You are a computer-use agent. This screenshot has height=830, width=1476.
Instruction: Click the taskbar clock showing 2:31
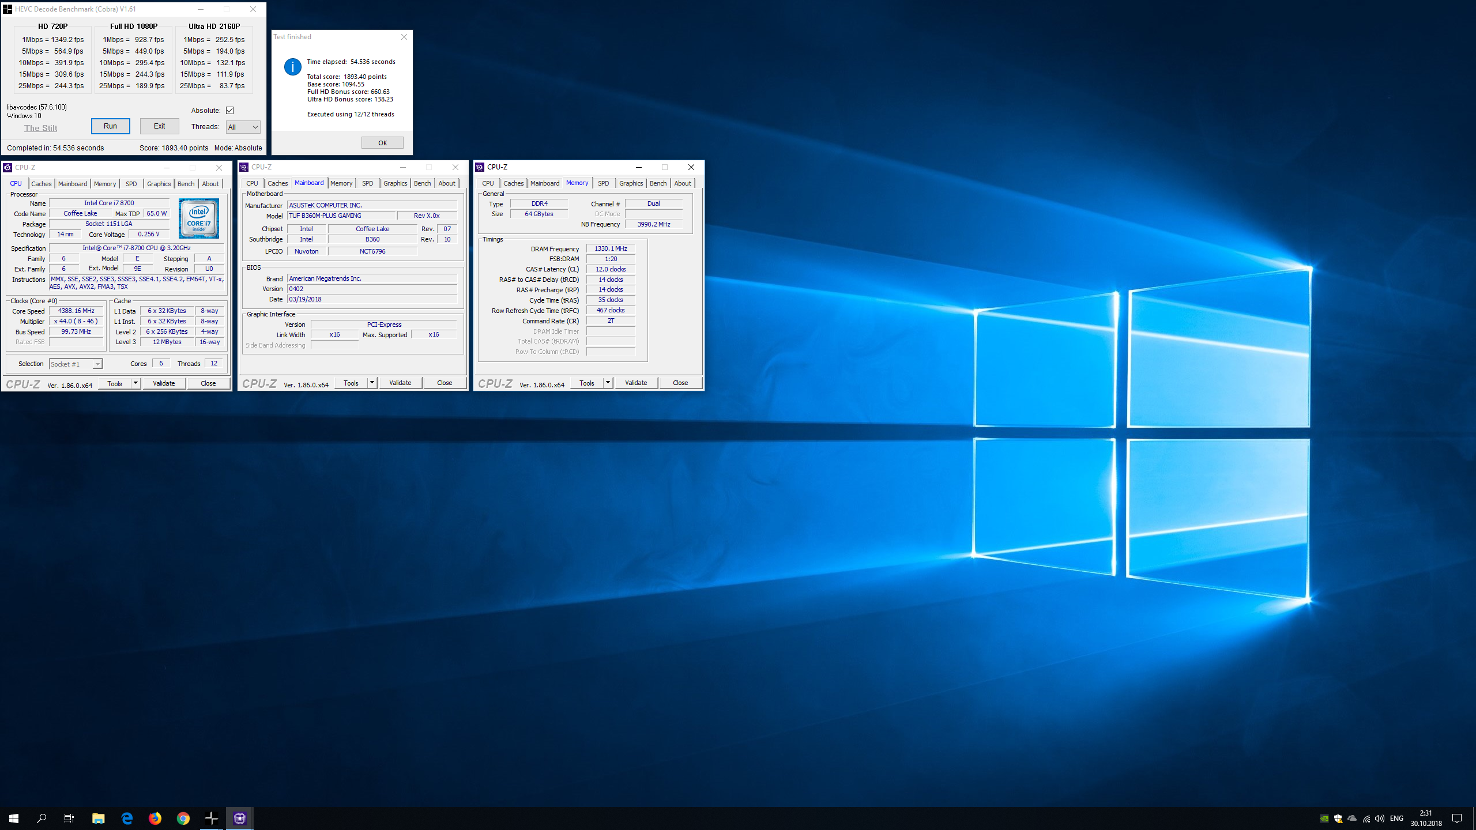pyautogui.click(x=1426, y=818)
